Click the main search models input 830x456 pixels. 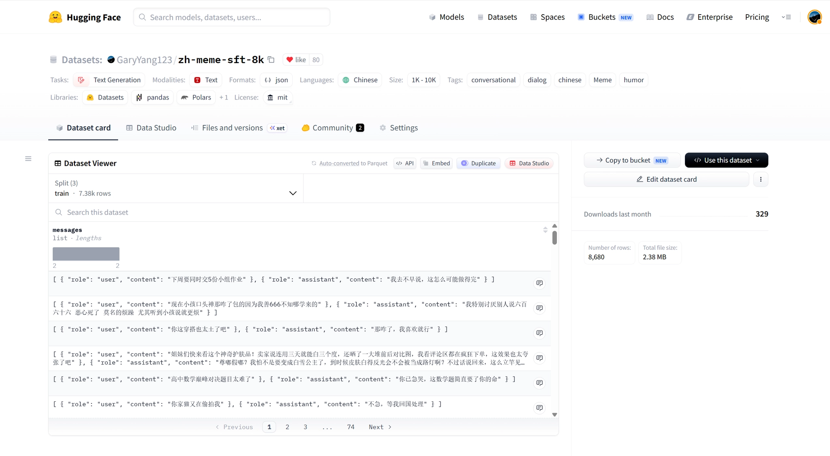[x=232, y=17]
